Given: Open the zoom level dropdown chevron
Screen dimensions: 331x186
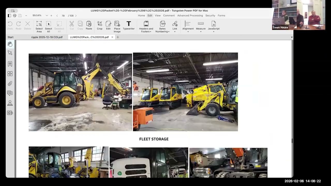Looking at the screenshot, I should (47, 16).
